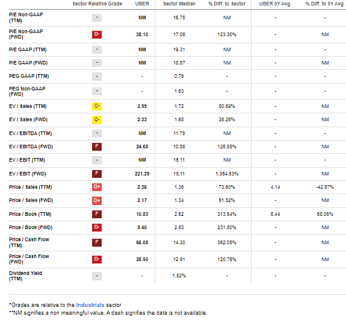Viewport: 346px width, 325px height.
Task: Select the Price / Cash Flow (TTM) row label
Action: point(29,242)
